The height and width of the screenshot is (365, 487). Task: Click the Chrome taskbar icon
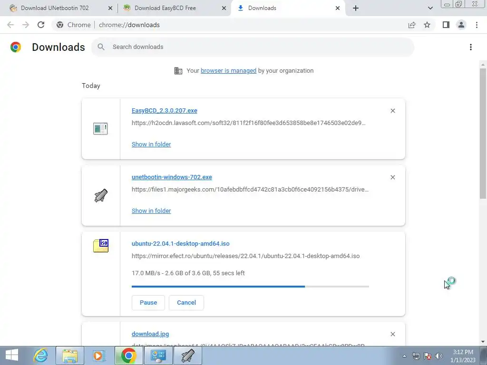[128, 355]
